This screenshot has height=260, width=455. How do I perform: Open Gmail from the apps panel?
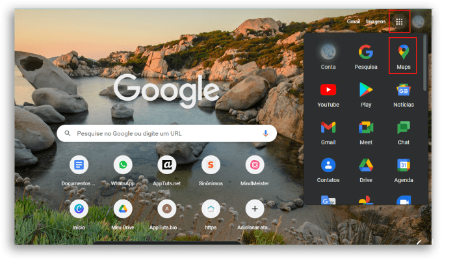point(328,133)
